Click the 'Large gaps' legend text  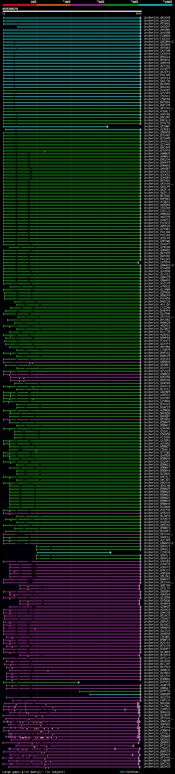pos(11,772)
